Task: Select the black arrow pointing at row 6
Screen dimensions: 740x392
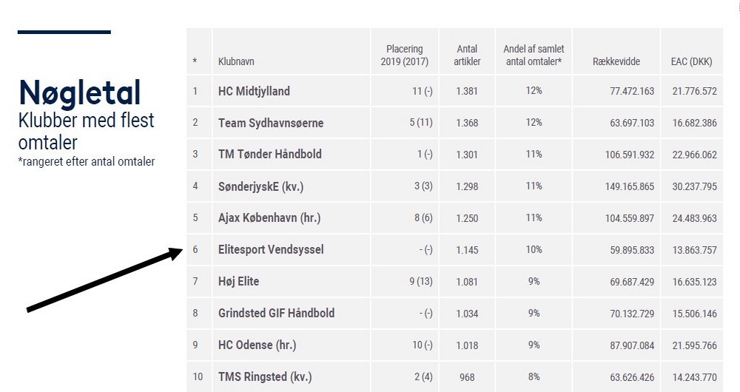Action: coord(104,280)
